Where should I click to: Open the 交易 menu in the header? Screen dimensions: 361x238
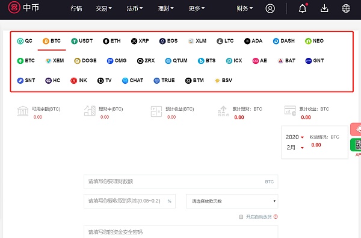click(x=104, y=8)
